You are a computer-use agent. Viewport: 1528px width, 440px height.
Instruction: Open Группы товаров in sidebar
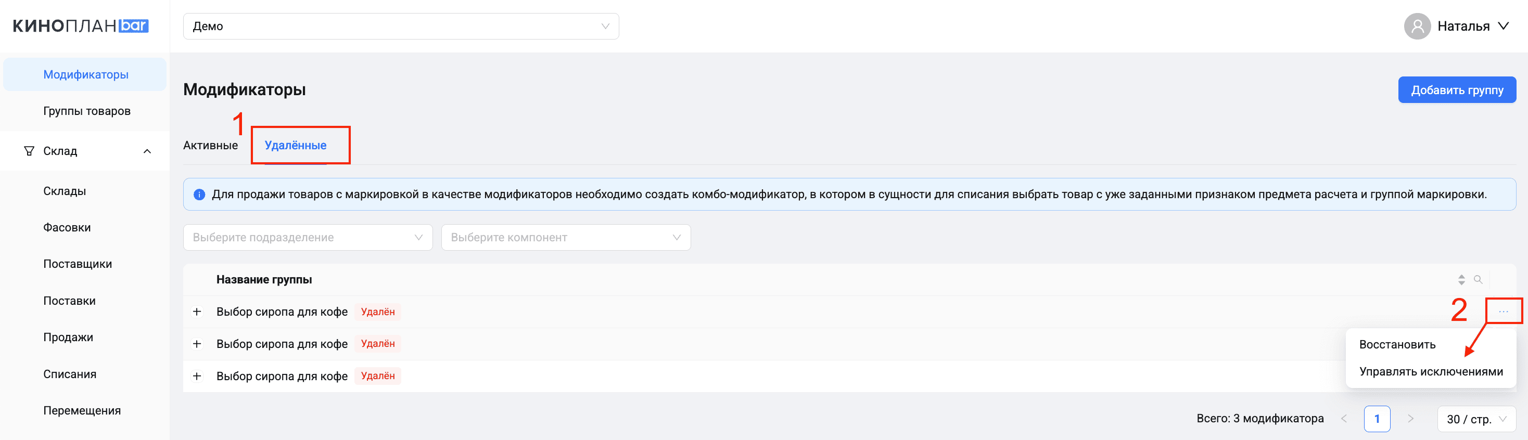point(86,111)
